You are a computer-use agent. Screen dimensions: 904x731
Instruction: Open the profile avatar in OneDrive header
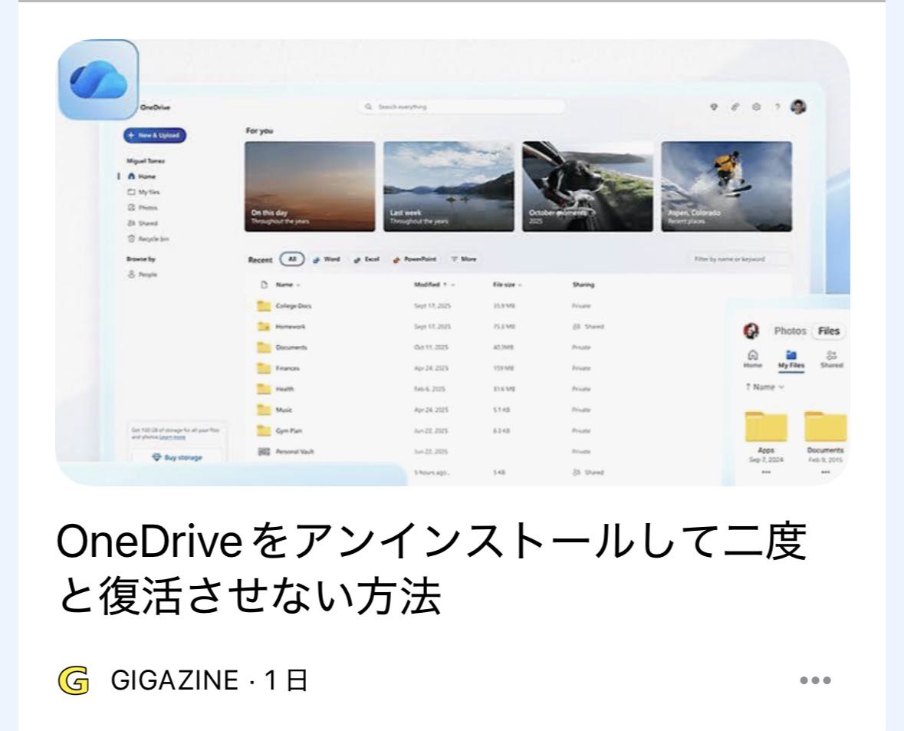(x=799, y=107)
